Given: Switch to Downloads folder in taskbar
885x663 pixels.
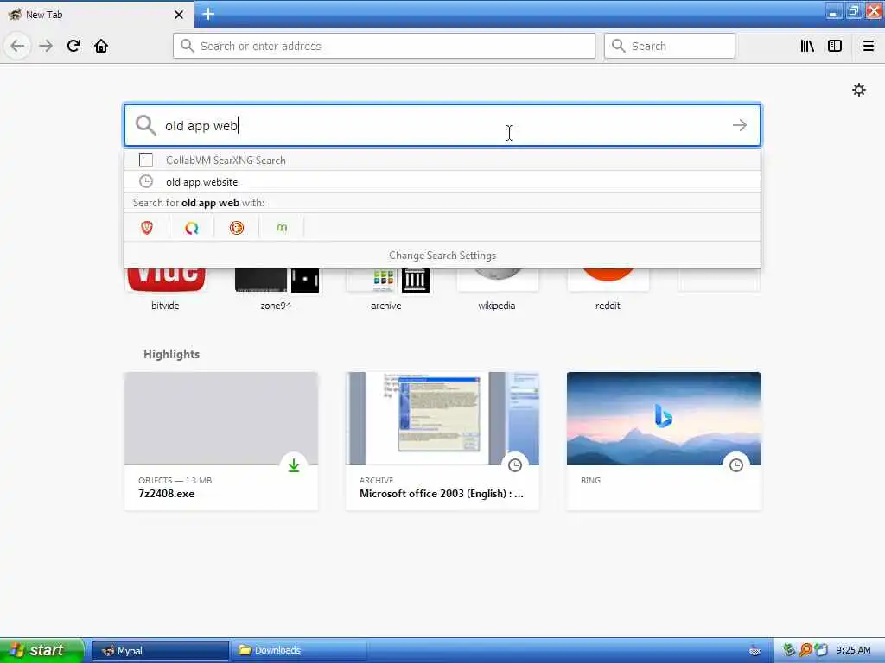Looking at the screenshot, I should pyautogui.click(x=299, y=651).
